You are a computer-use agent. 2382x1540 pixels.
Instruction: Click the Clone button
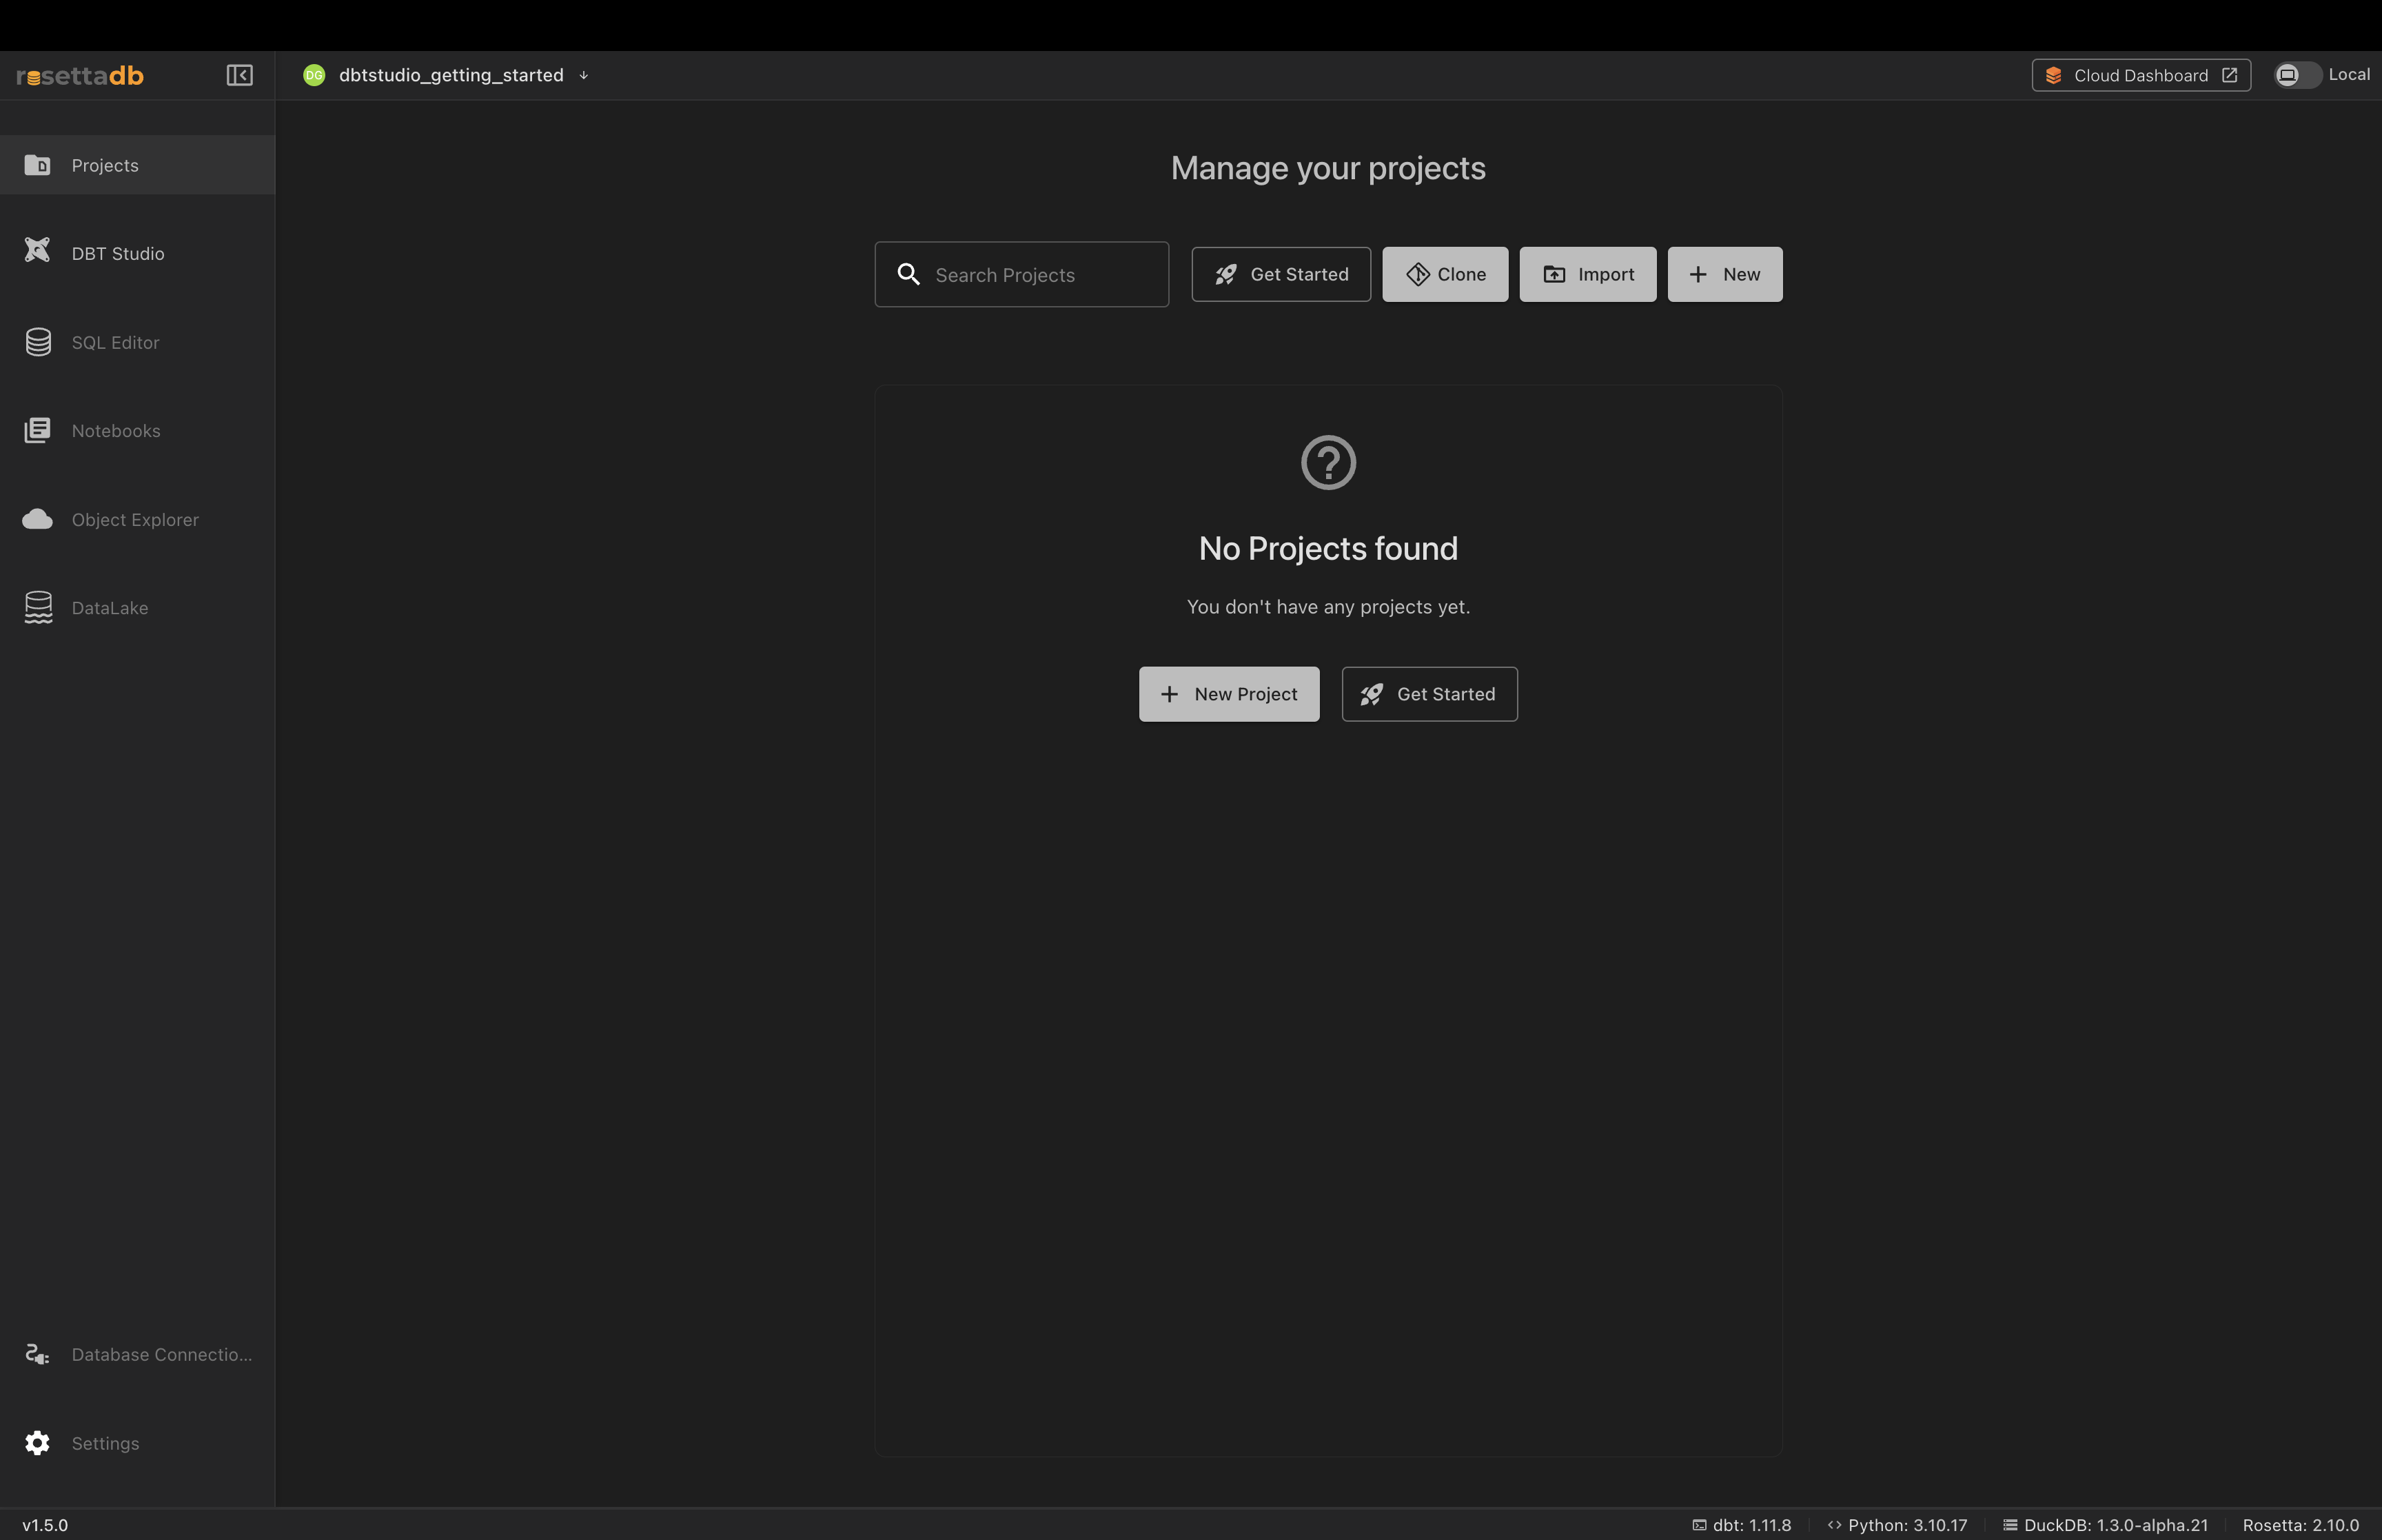click(x=1445, y=274)
